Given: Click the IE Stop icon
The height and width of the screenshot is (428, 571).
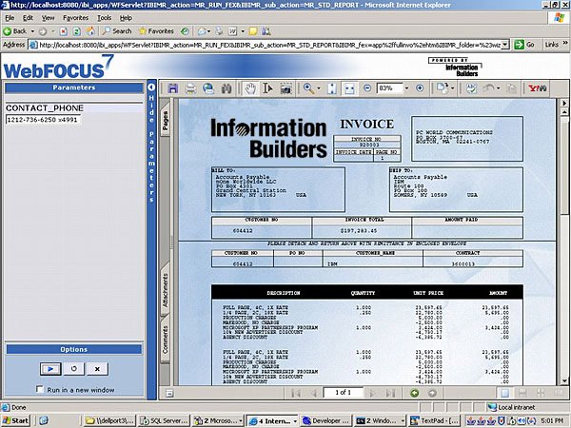Looking at the screenshot, I should pos(64,31).
